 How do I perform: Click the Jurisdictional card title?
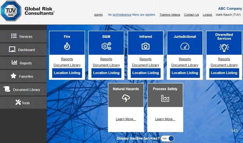click(185, 37)
